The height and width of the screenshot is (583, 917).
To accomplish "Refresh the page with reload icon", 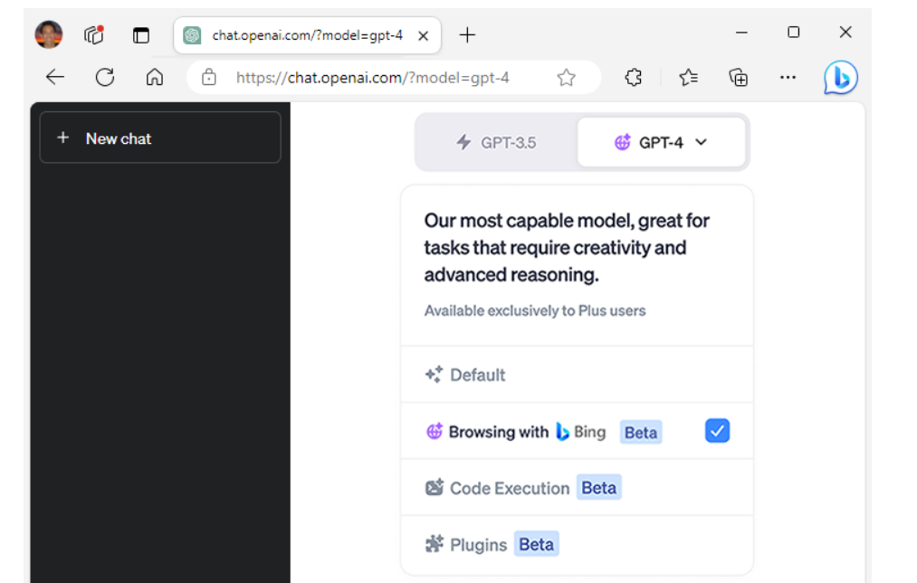I will coord(105,78).
